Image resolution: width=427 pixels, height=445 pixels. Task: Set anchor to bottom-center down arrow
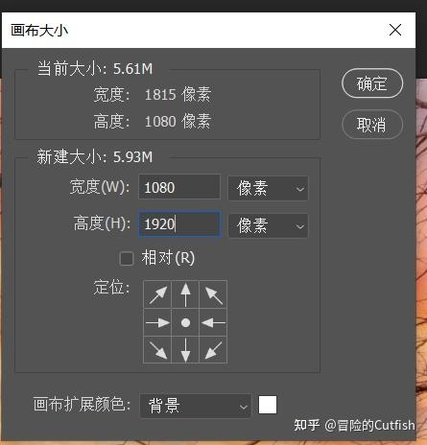(x=185, y=349)
